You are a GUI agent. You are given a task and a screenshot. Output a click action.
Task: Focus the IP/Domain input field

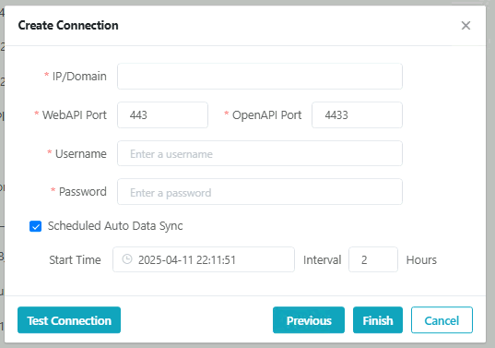(x=260, y=77)
